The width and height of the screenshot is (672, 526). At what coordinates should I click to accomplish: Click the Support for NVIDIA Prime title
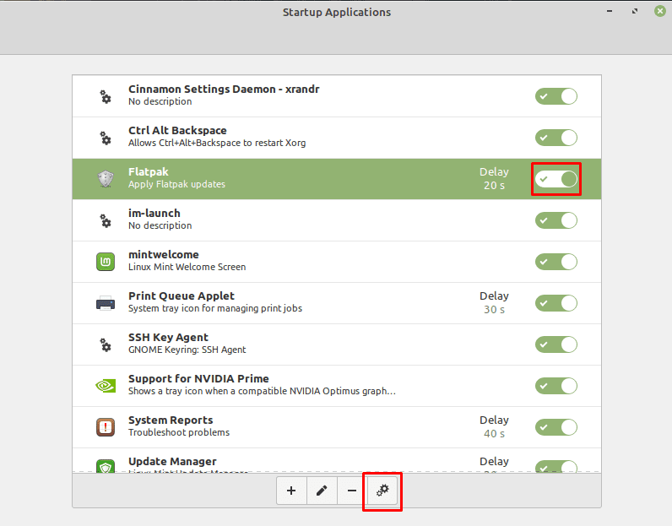coord(198,378)
